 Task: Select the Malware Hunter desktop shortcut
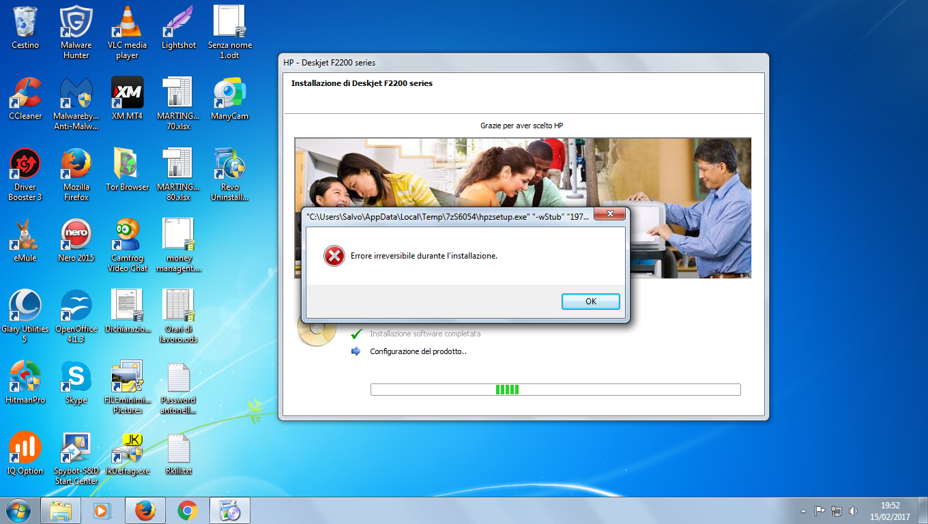[x=76, y=33]
